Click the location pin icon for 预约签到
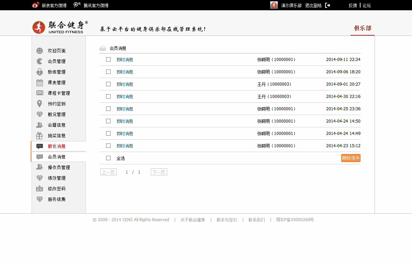Screen dimensions: 412x265 click(x=40, y=104)
